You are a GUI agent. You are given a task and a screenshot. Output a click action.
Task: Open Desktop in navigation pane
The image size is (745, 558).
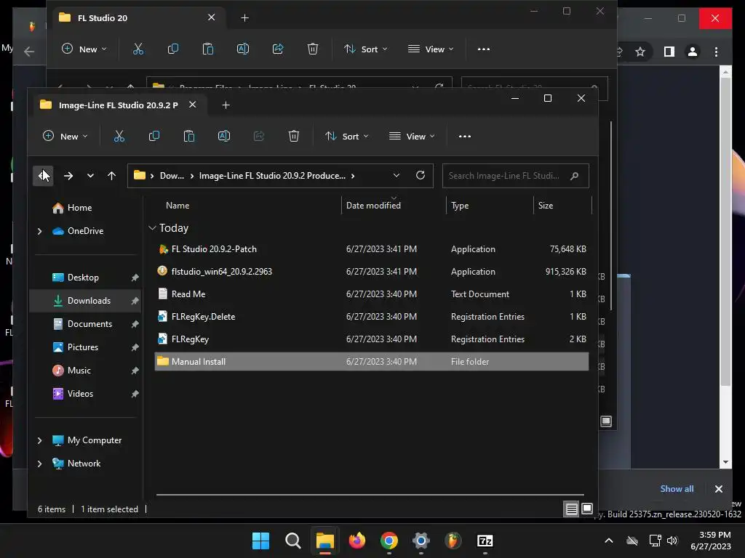click(83, 278)
